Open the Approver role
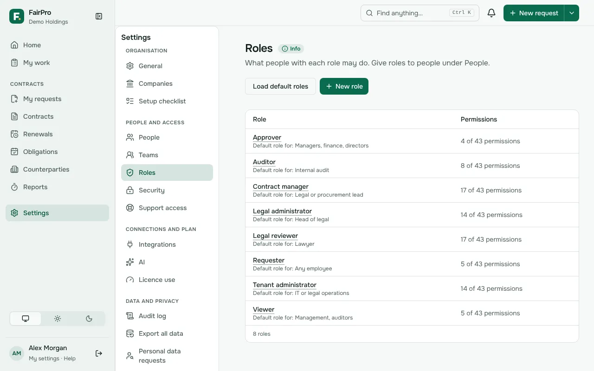The height and width of the screenshot is (371, 594). (267, 137)
